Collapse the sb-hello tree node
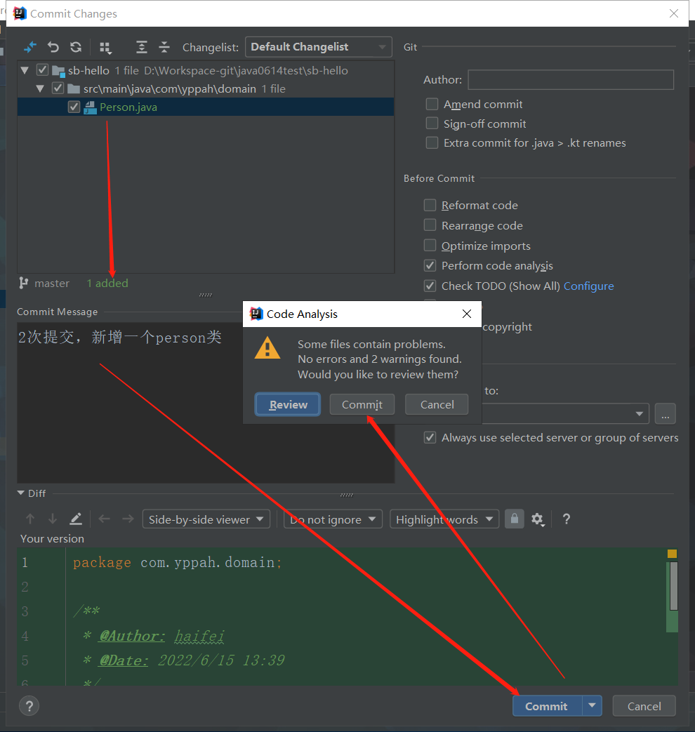 25,70
